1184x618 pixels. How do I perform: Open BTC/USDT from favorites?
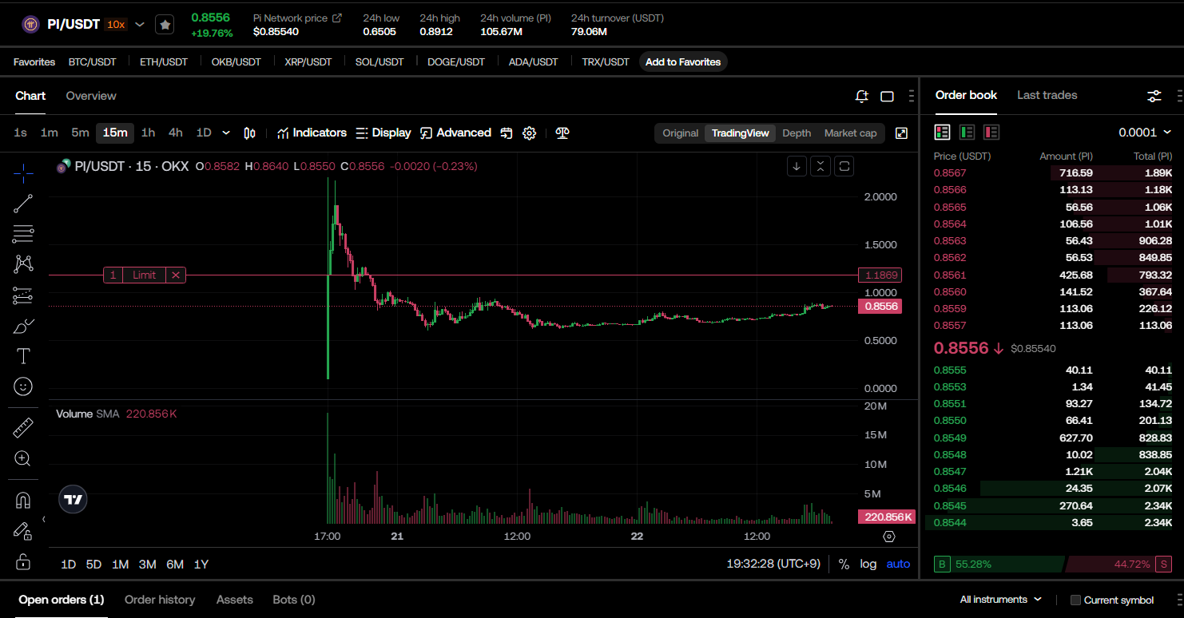[92, 62]
